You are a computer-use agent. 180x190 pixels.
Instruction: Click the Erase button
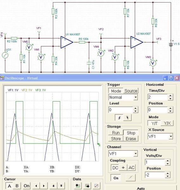tap(131, 138)
